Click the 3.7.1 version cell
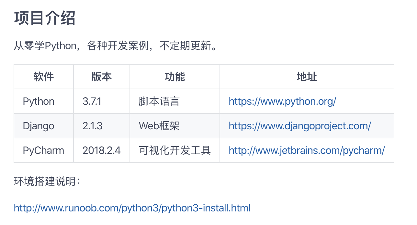The width and height of the screenshot is (417, 225). pyautogui.click(x=102, y=101)
